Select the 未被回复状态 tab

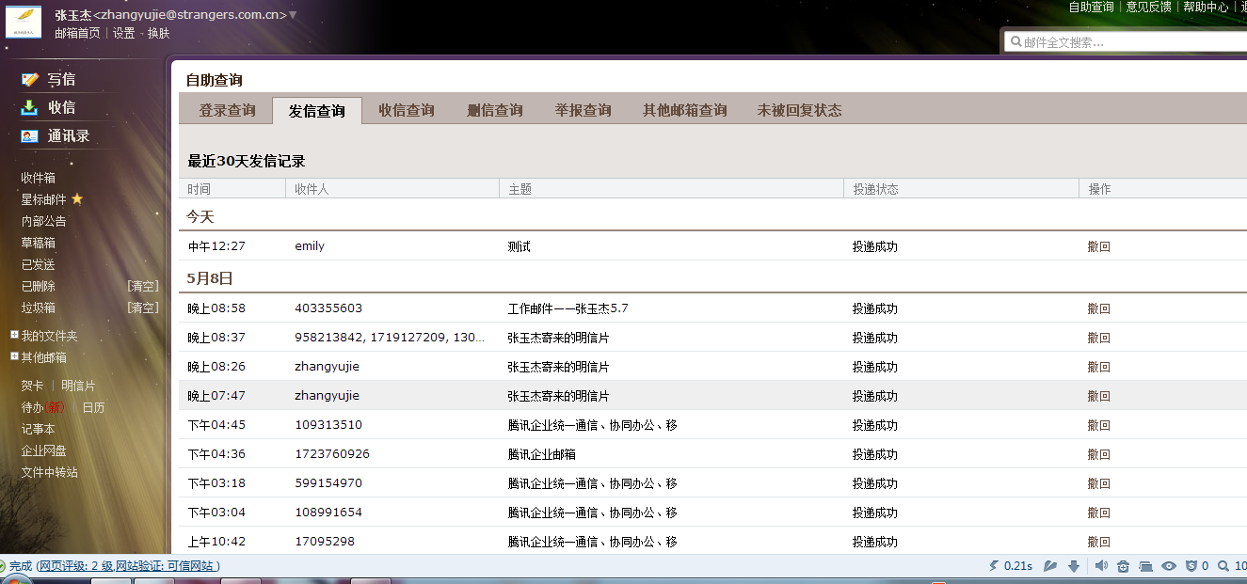pos(799,111)
